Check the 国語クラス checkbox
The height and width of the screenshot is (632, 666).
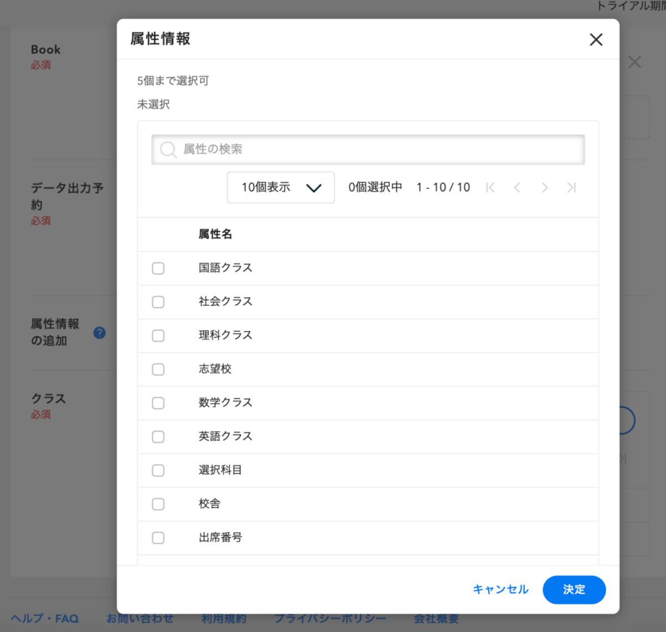pyautogui.click(x=158, y=269)
